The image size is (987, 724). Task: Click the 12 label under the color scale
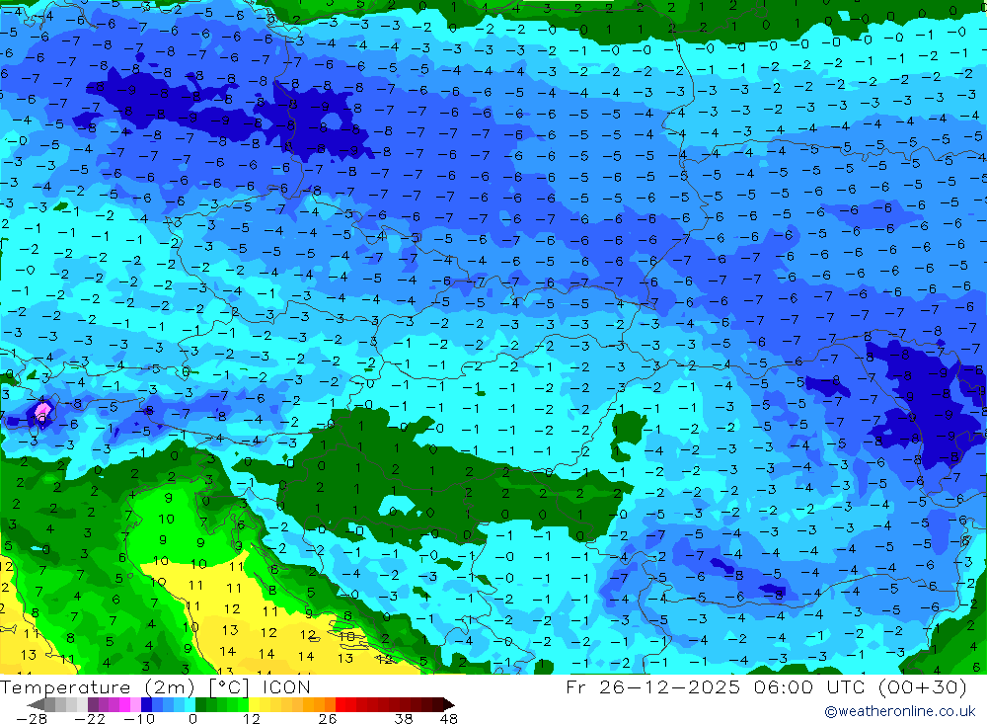point(251,719)
